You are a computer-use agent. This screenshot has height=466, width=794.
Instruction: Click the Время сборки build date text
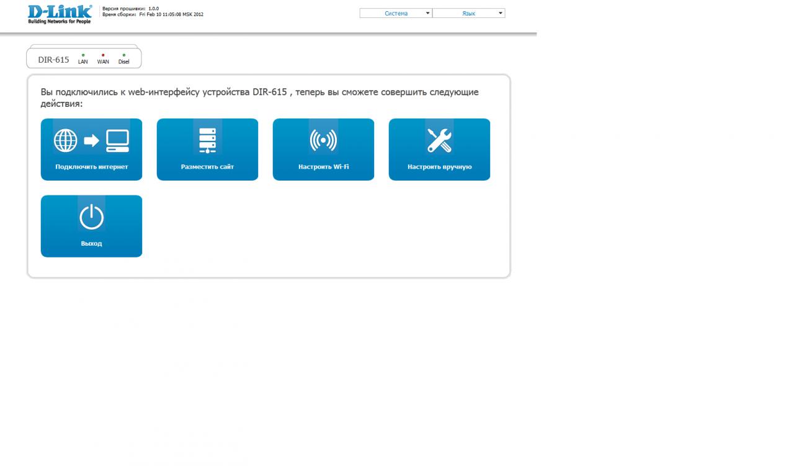coord(153,14)
